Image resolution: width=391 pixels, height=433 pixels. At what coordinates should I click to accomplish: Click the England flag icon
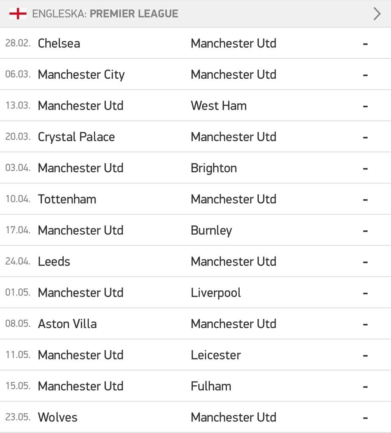18,14
